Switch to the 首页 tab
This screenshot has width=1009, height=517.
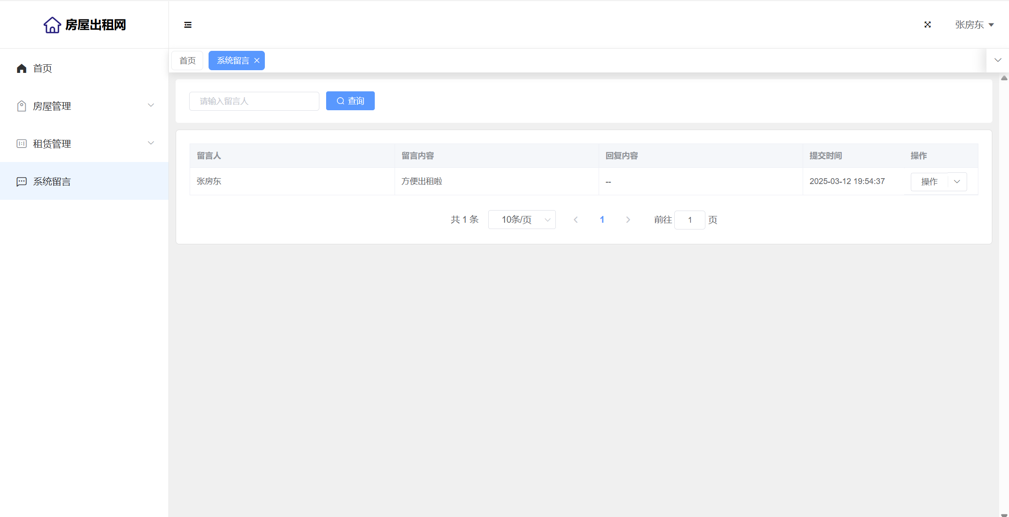point(187,61)
